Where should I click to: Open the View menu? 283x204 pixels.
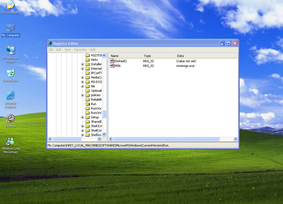[x=68, y=49]
